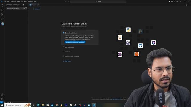Open the Search view in activity bar
This screenshot has width=191, height=107.
2,10
